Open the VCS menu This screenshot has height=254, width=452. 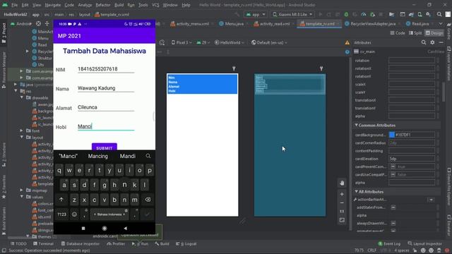point(155,5)
